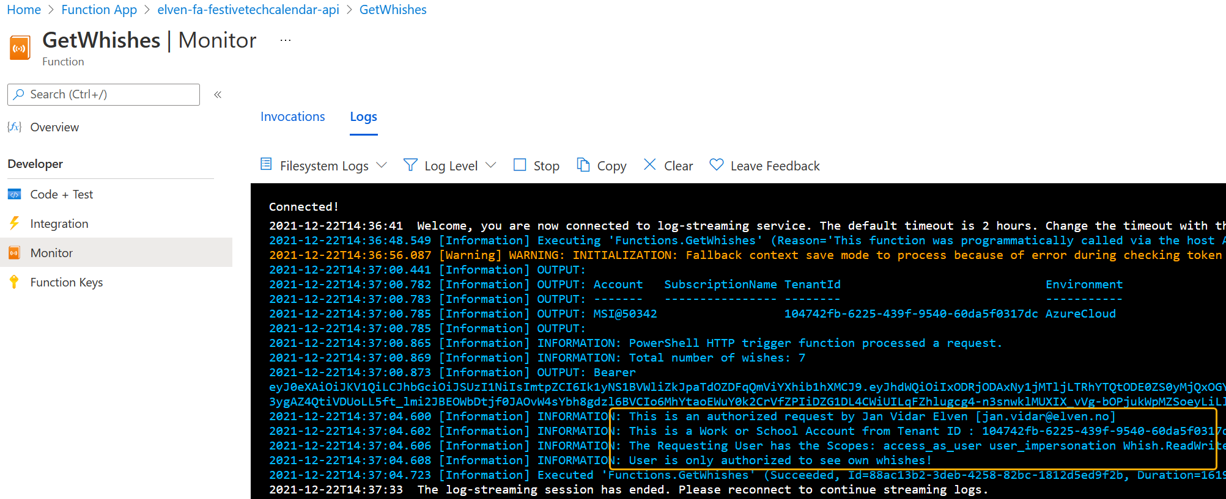Switch to the Invocations tab
Image resolution: width=1226 pixels, height=499 pixels.
(x=292, y=117)
